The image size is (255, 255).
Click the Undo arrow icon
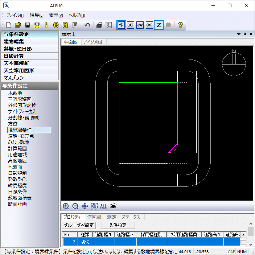[87, 25]
